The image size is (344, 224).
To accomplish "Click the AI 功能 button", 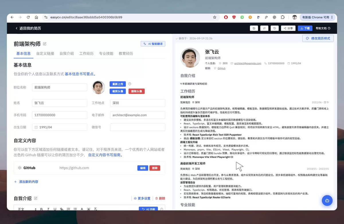I will click(148, 209).
